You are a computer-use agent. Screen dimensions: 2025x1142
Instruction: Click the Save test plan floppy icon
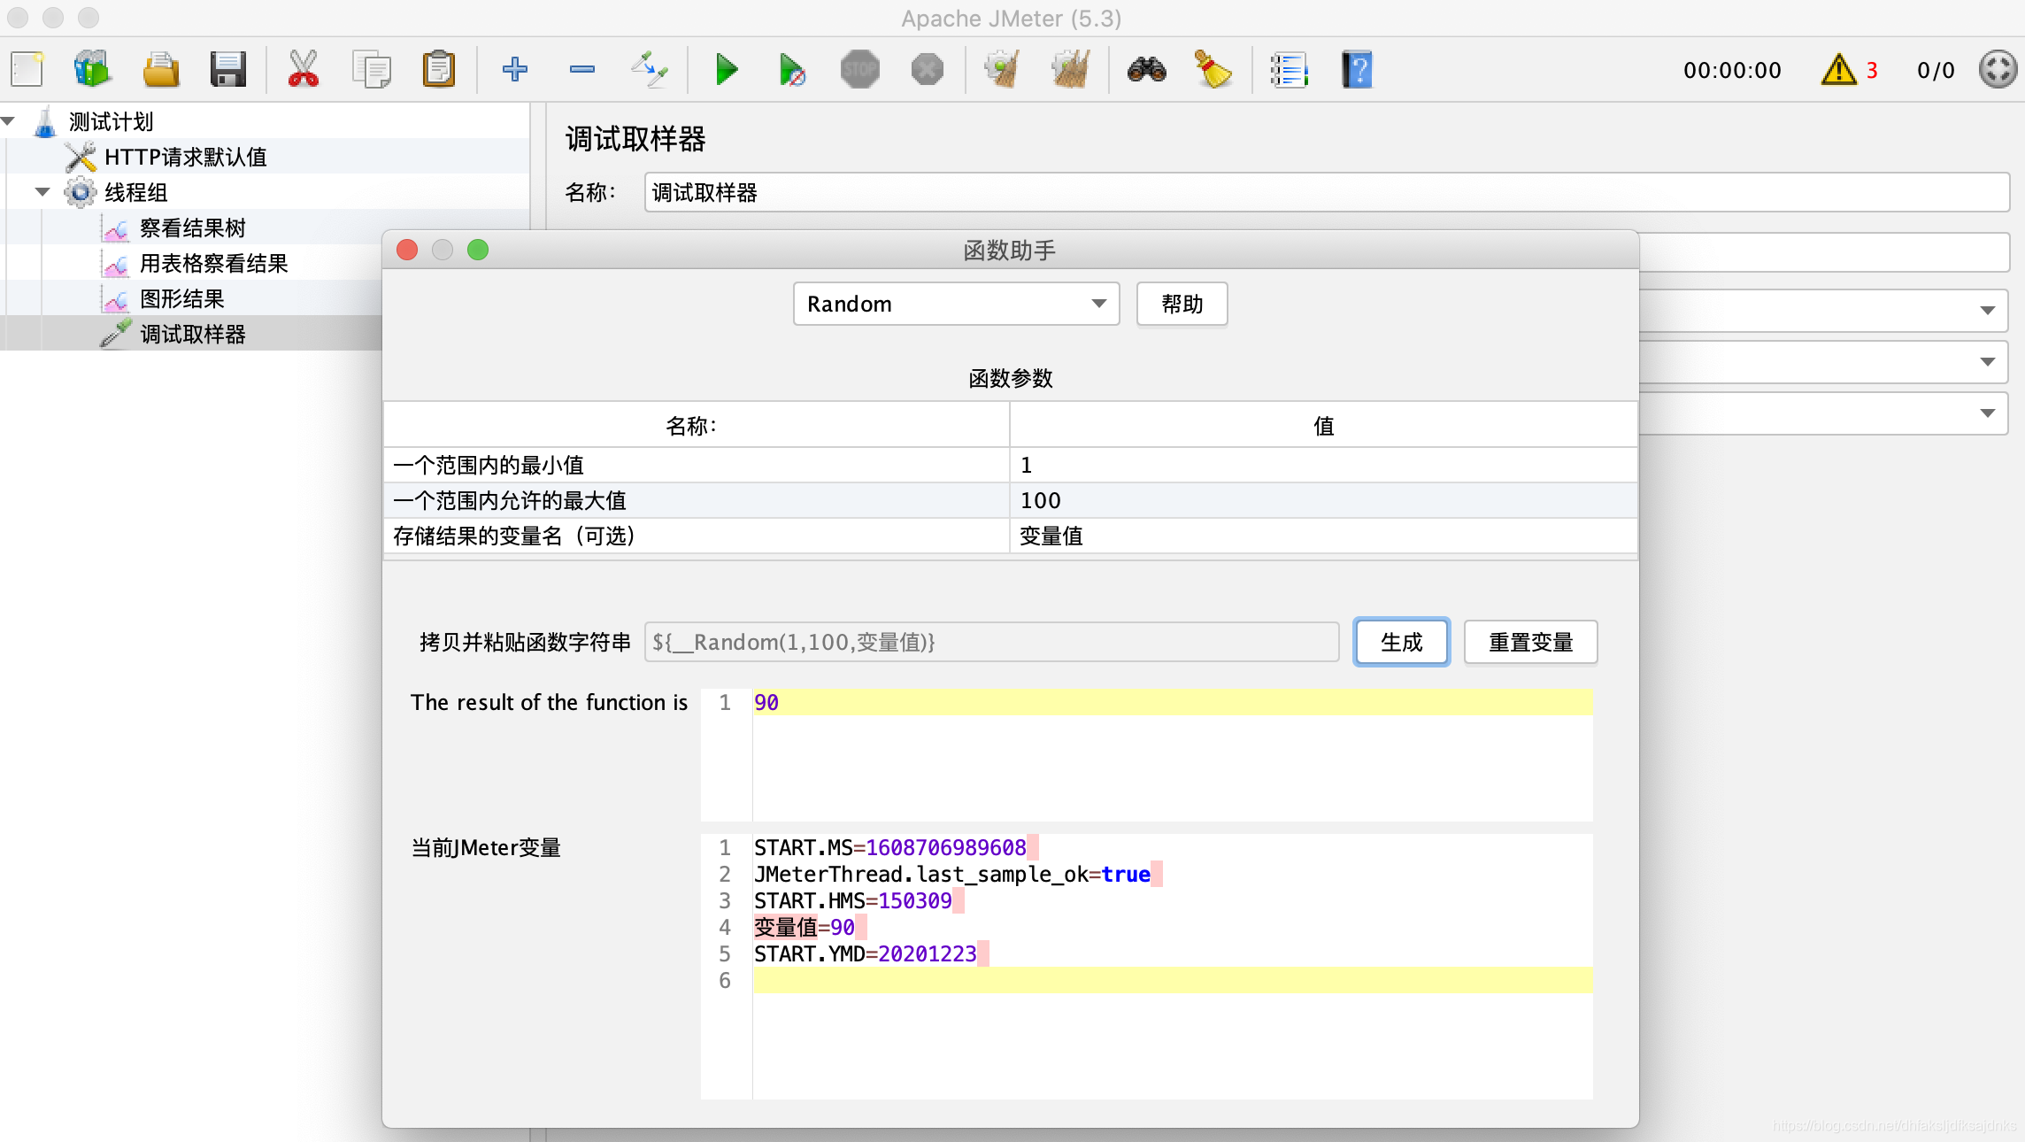click(x=227, y=69)
